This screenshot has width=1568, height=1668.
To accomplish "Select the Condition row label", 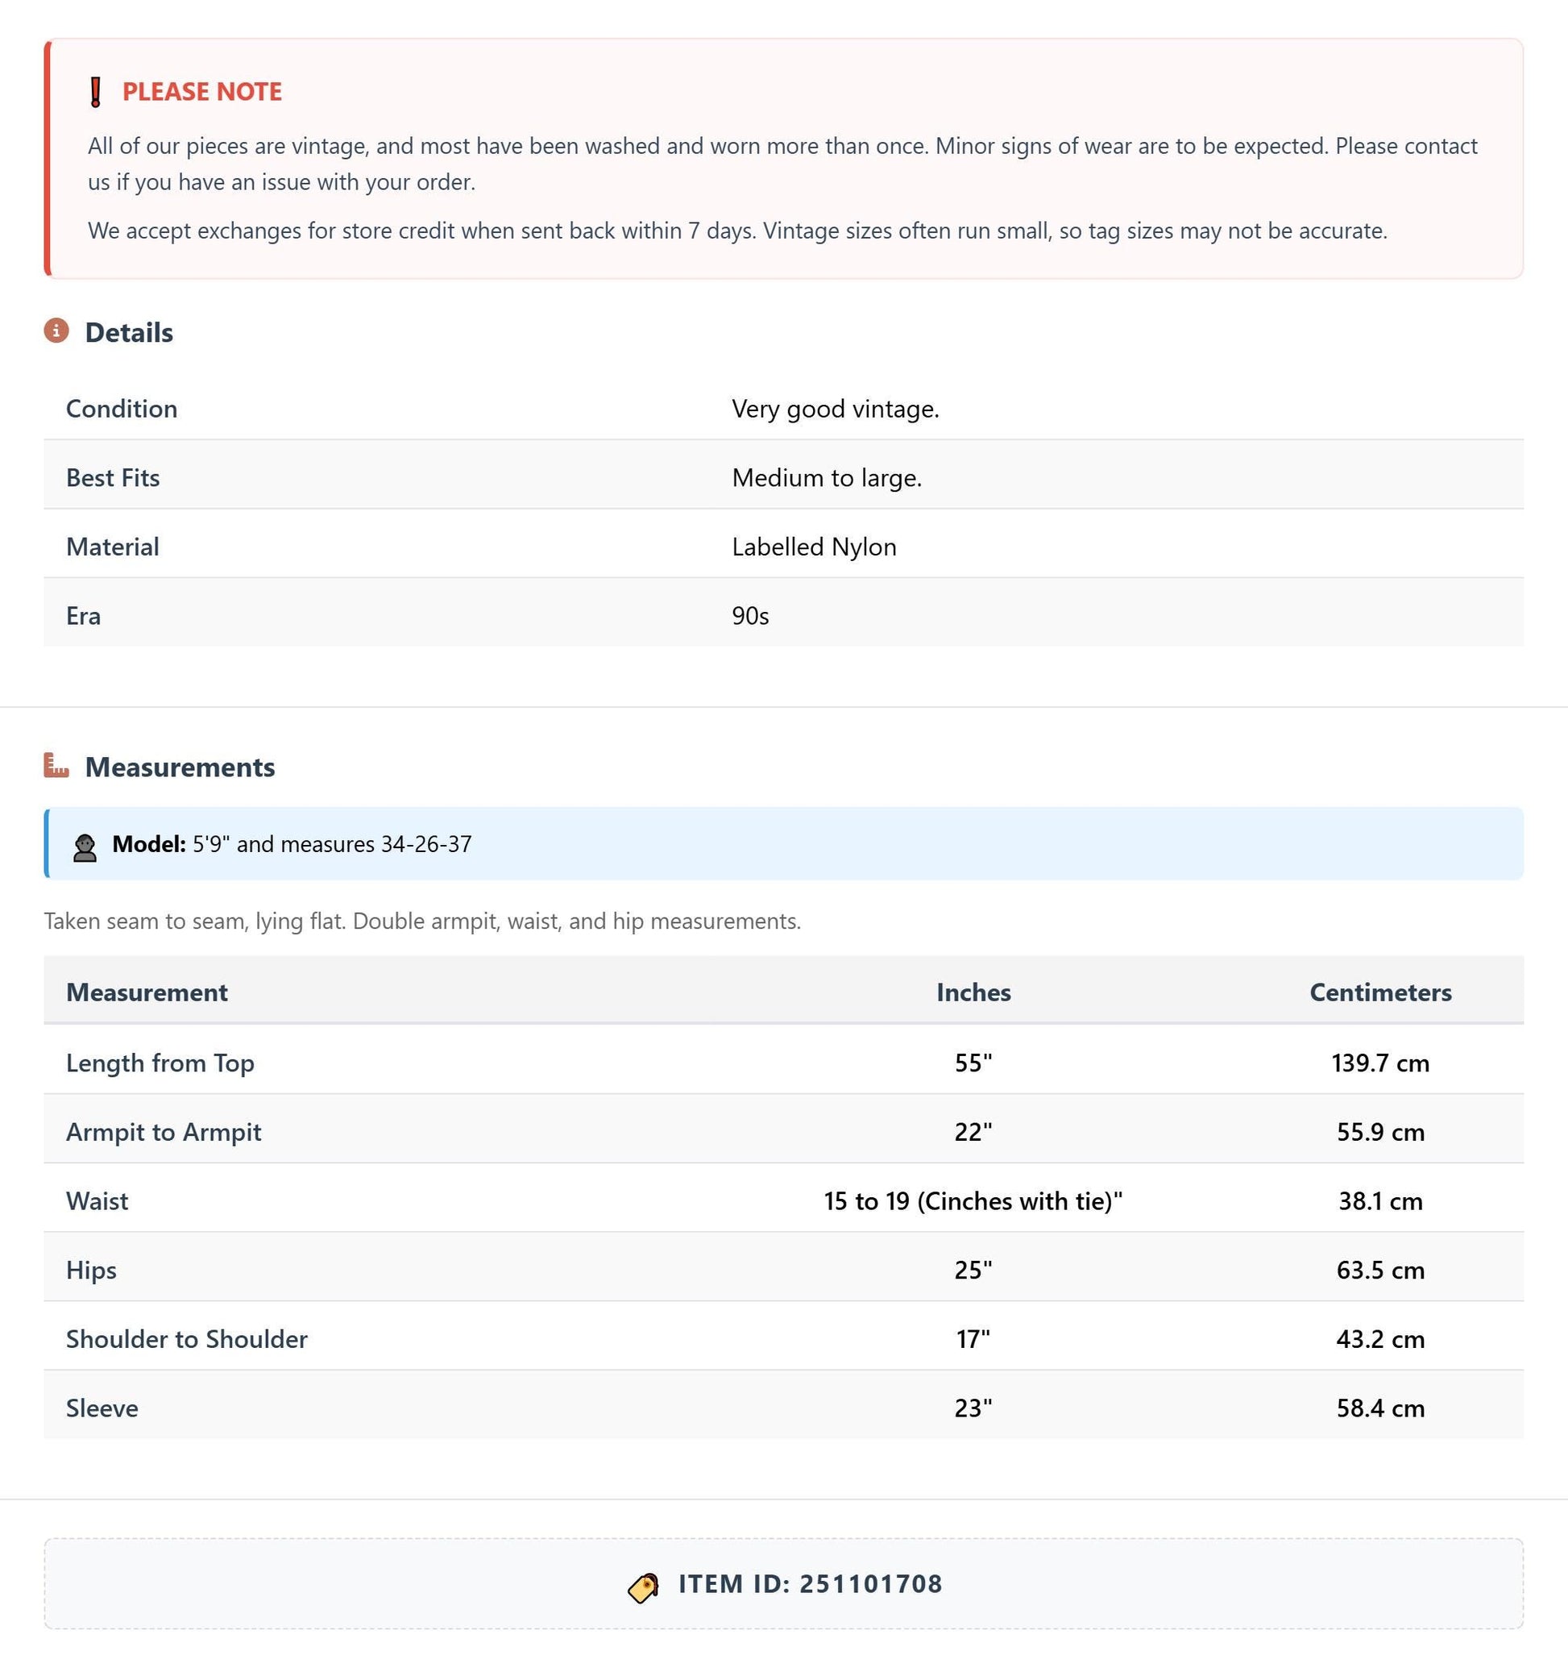I will click(x=122, y=409).
